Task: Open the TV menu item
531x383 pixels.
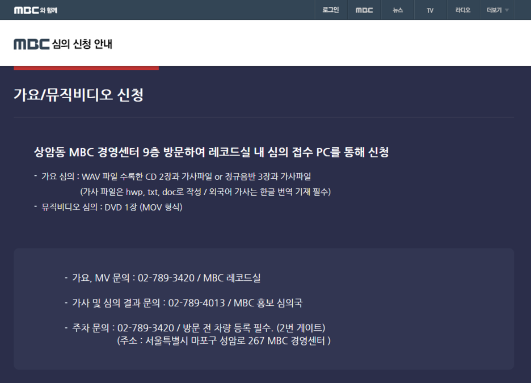Action: tap(431, 10)
